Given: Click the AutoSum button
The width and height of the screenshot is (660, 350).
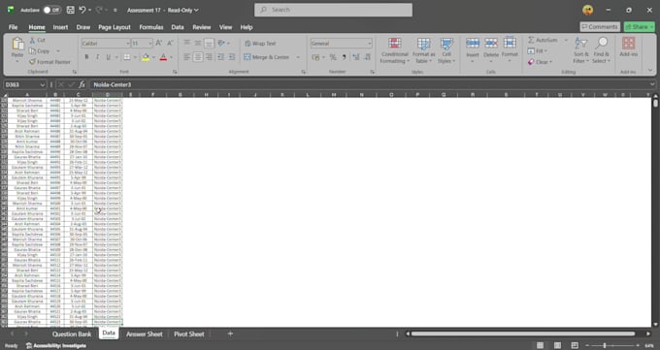Looking at the screenshot, I should 543,40.
